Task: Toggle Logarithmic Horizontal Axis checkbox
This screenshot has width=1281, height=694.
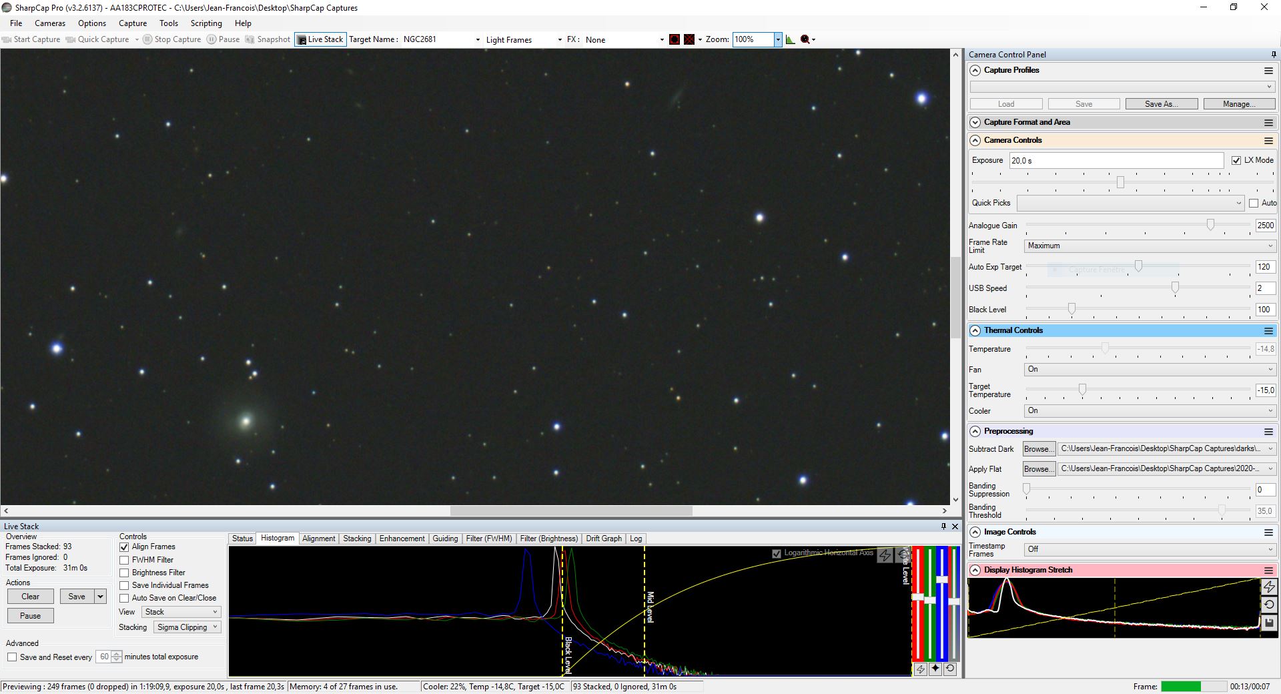Action: [x=776, y=553]
